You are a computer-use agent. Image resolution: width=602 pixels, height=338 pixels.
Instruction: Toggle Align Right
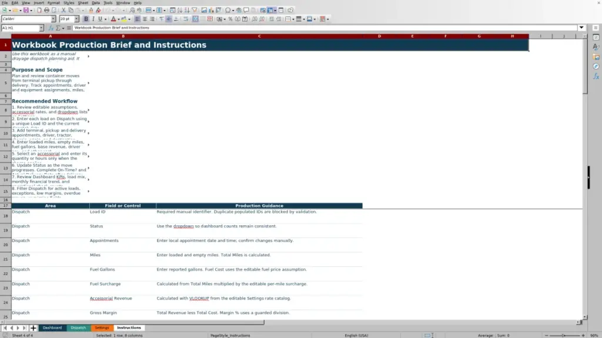152,19
